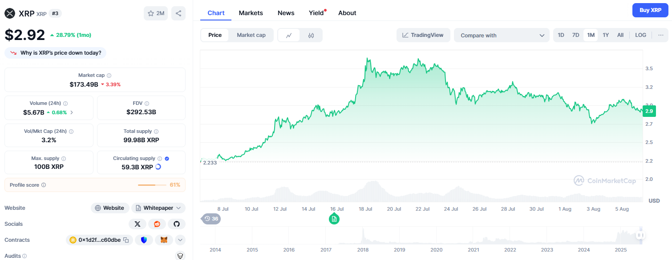Screen dimensions: 672x260
Task: Toggle logarithmic scale with the LOG button
Action: pyautogui.click(x=640, y=35)
